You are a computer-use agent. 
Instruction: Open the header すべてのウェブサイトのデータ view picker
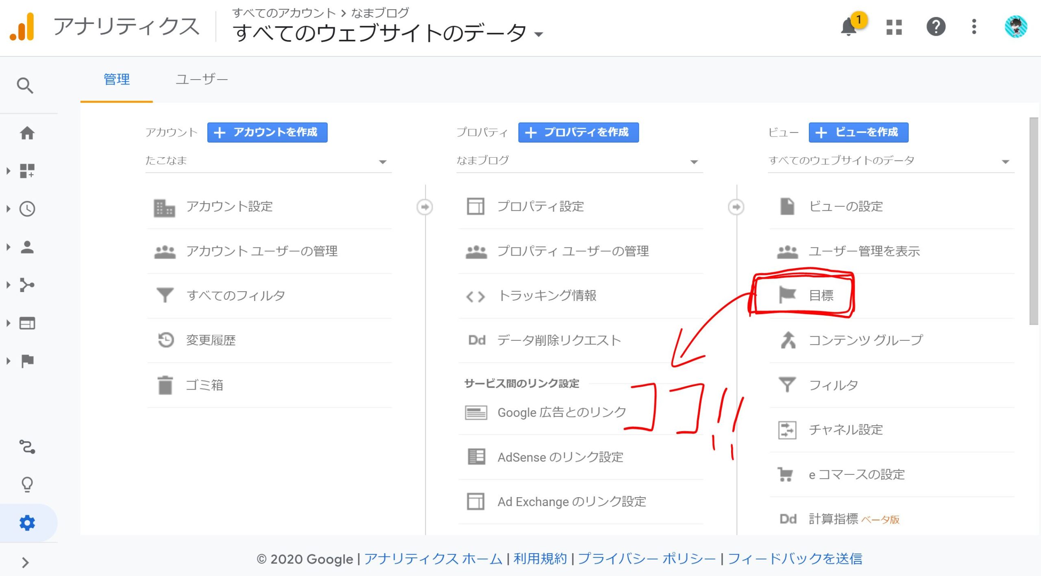388,32
